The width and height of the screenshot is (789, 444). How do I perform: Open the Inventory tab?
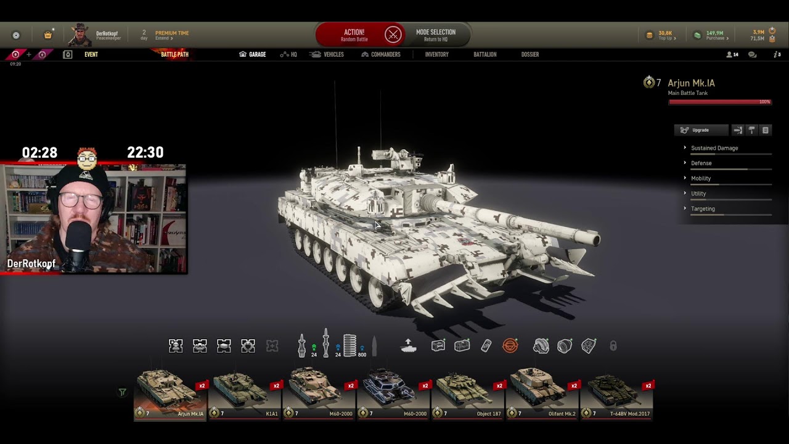pyautogui.click(x=436, y=54)
